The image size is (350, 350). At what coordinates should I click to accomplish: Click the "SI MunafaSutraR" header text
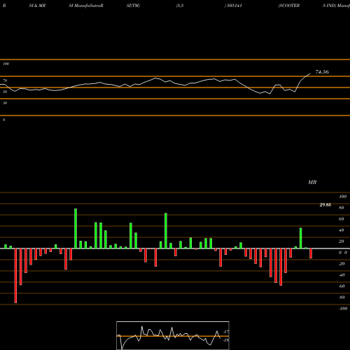tap(86, 6)
